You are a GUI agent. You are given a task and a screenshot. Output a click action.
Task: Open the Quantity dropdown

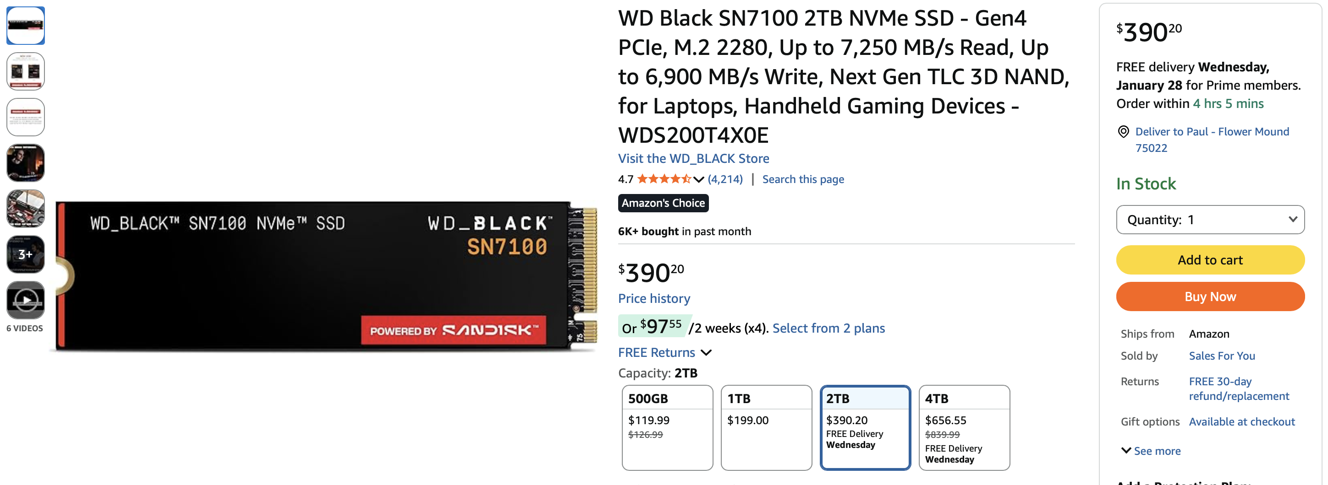(x=1209, y=220)
